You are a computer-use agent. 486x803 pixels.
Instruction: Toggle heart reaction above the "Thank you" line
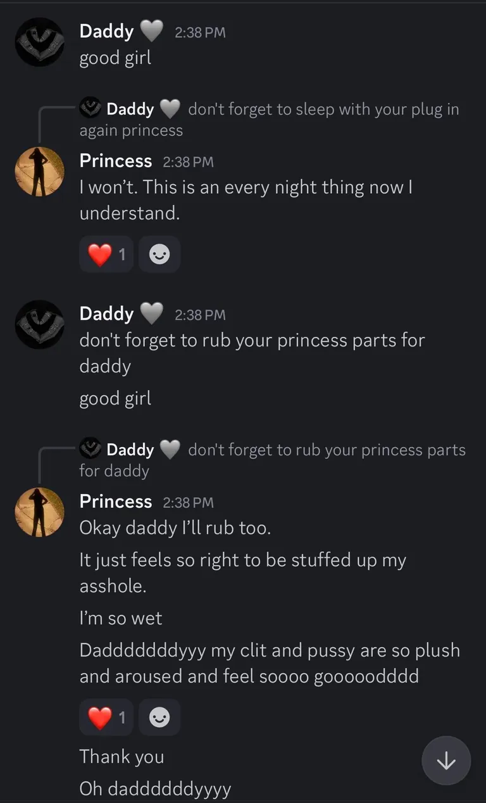pos(106,718)
